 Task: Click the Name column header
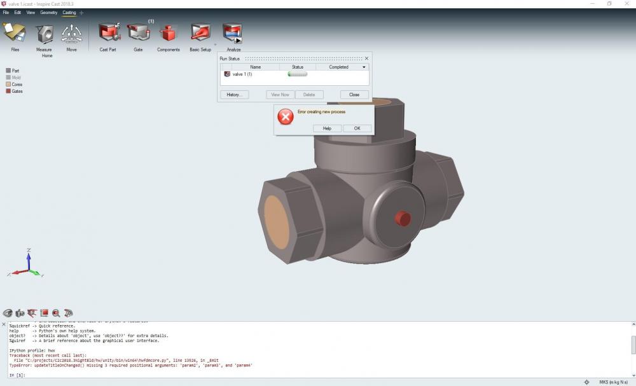click(255, 67)
